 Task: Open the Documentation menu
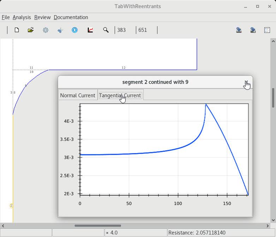point(71,17)
